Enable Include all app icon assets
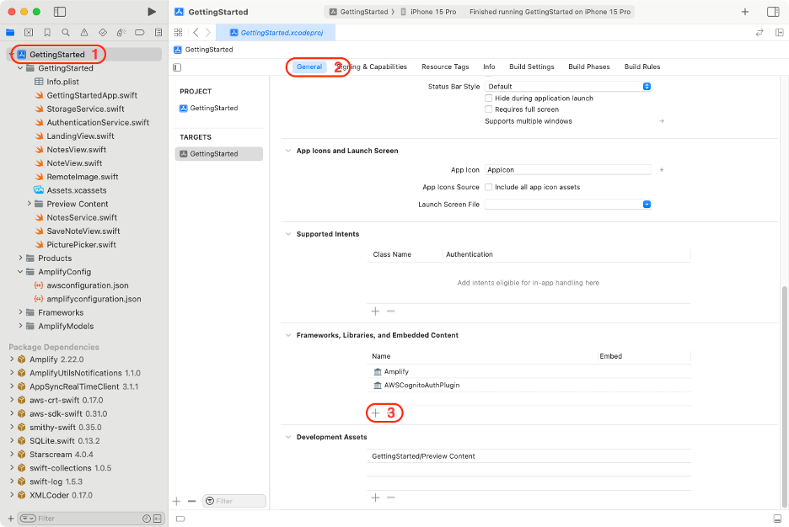 488,187
